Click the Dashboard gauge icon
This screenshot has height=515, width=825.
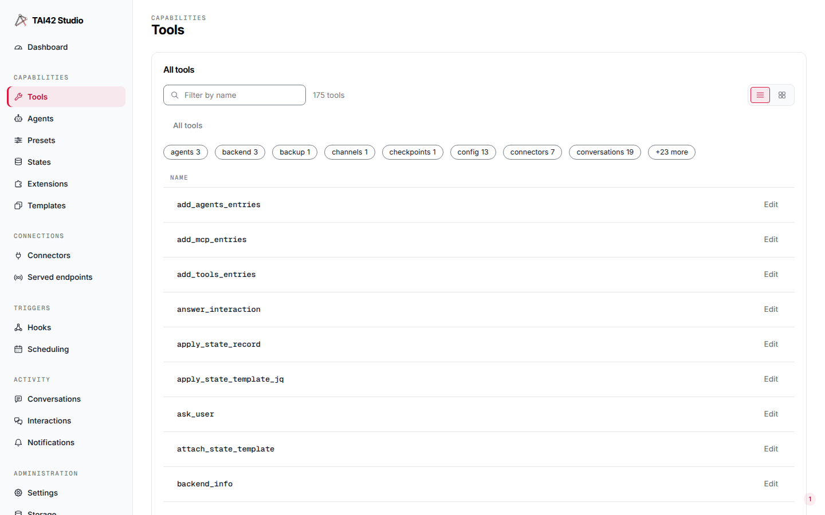click(18, 47)
